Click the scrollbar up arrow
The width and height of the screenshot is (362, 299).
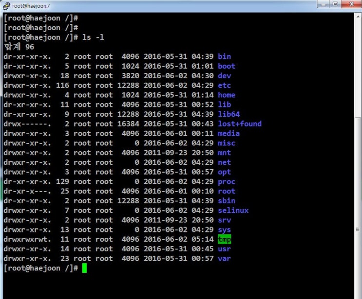(x=358, y=17)
